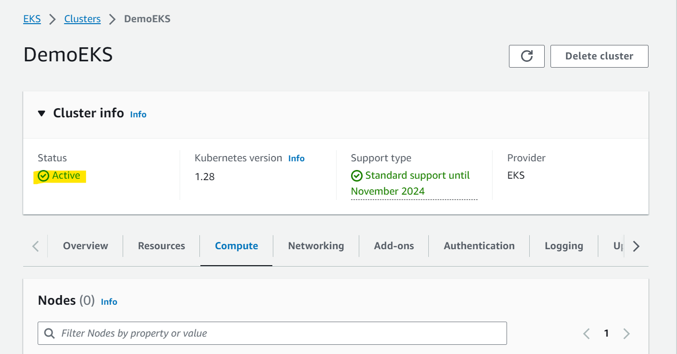Click the Kubernetes version value 1.28
The width and height of the screenshot is (677, 354).
tap(205, 177)
